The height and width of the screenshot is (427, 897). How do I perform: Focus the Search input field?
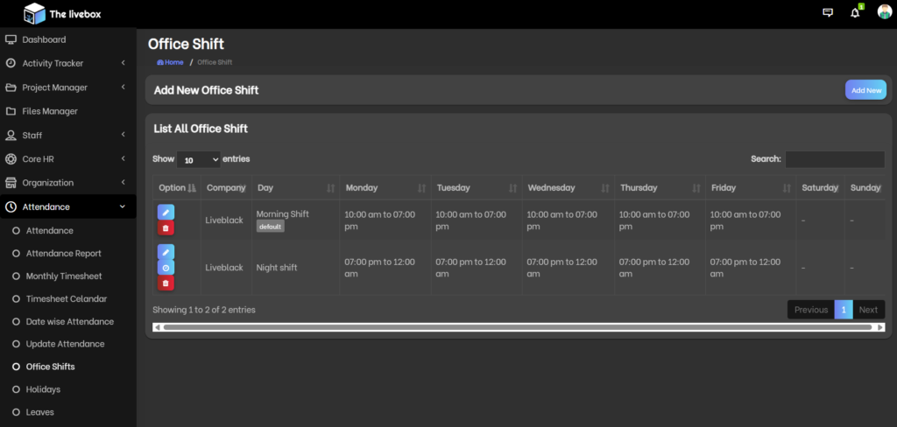point(834,159)
